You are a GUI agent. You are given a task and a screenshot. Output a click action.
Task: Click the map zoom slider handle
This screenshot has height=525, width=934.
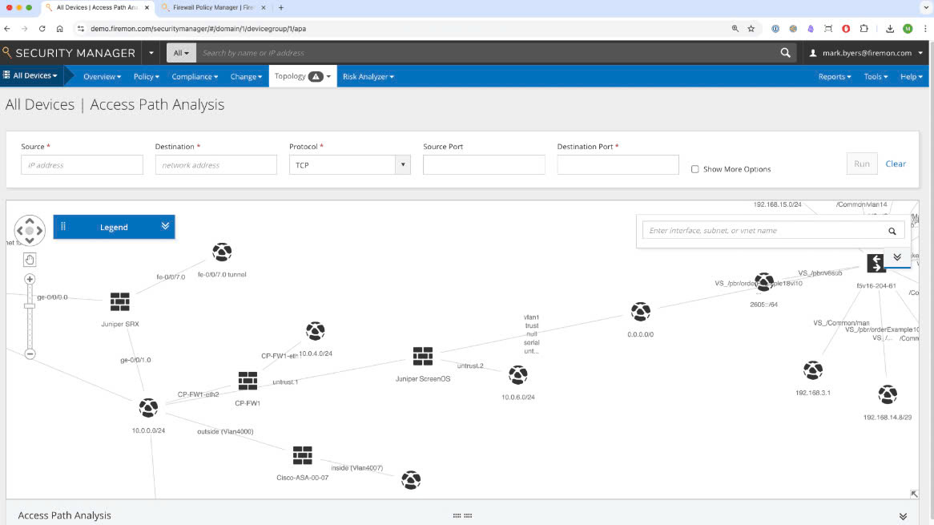pos(30,305)
